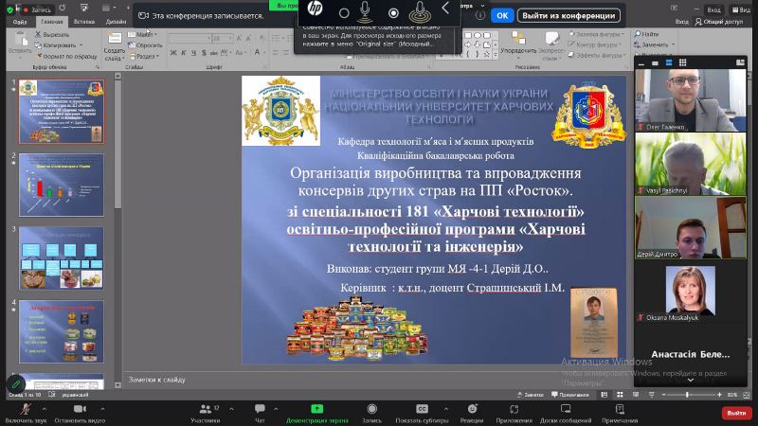Select slide 2 thumbnail with bar chart
Screen dimensions: 758x426
point(62,185)
